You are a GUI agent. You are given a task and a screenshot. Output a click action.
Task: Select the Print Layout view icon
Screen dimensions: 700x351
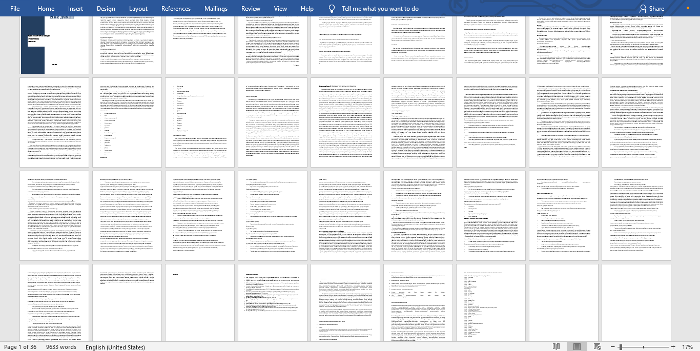(577, 347)
